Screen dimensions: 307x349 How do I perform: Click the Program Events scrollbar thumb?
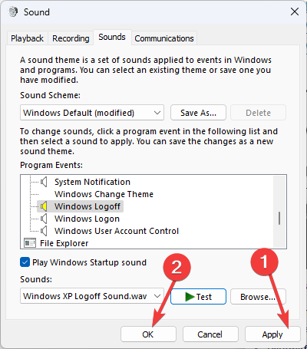[x=279, y=218]
